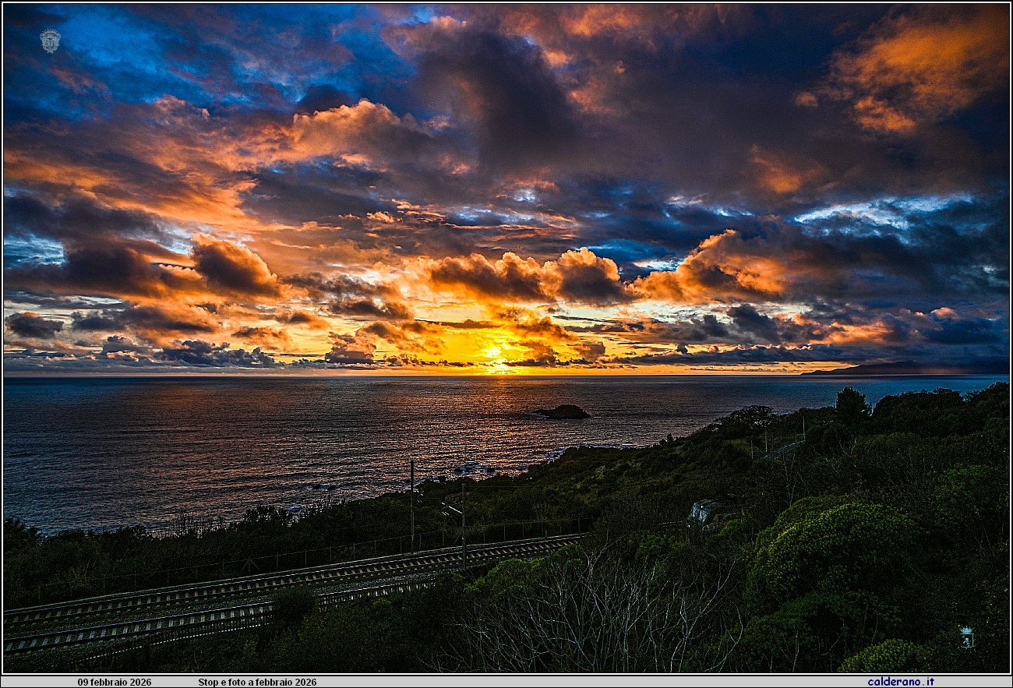Click the small emblem icon at bottom-right
Viewport: 1013px width, 688px height.
click(x=966, y=637)
